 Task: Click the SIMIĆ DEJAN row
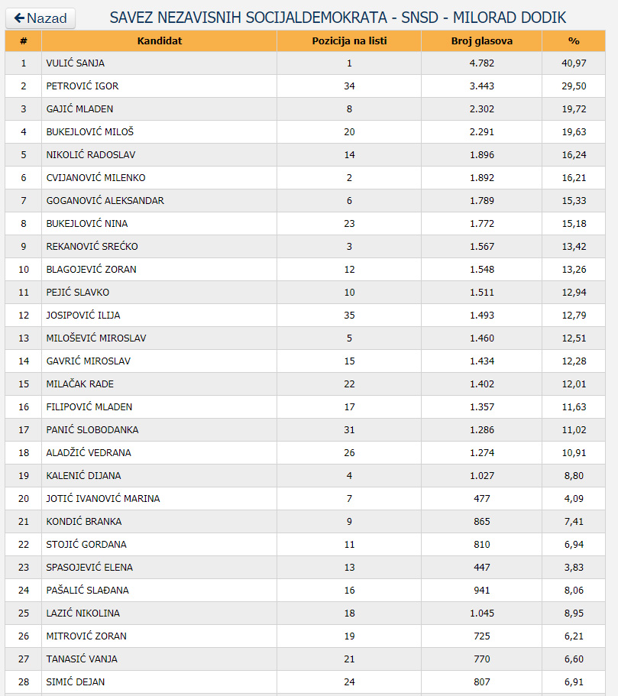click(76, 682)
